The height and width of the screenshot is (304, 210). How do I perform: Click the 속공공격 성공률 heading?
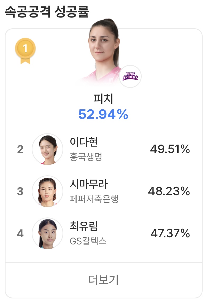(47, 12)
